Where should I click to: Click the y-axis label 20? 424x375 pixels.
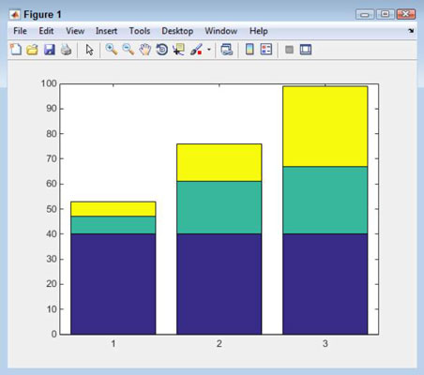[52, 284]
